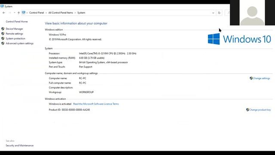Click the WORKGROUP value
Image resolution: width=275 pixels, height=155 pixels.
tap(86, 92)
